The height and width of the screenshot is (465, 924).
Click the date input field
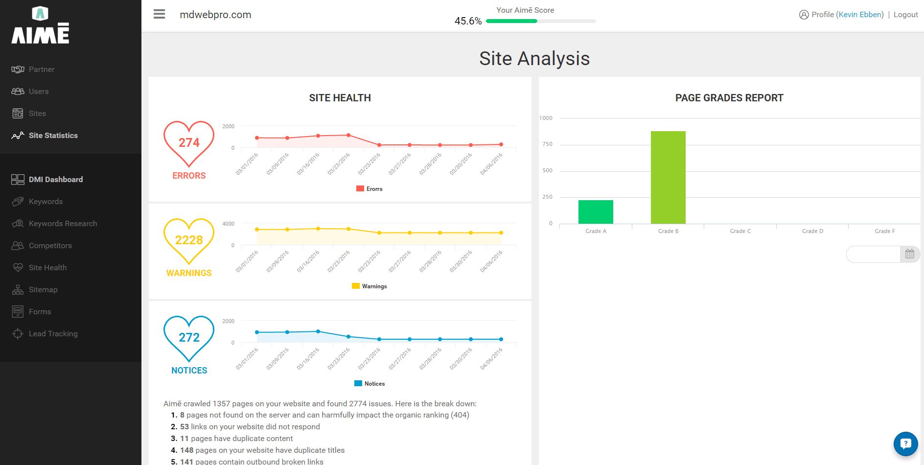tap(874, 254)
